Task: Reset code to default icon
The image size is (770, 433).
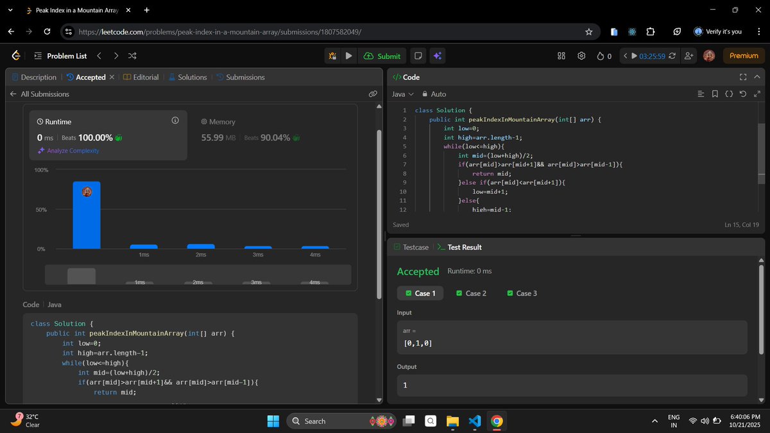Action: click(742, 94)
